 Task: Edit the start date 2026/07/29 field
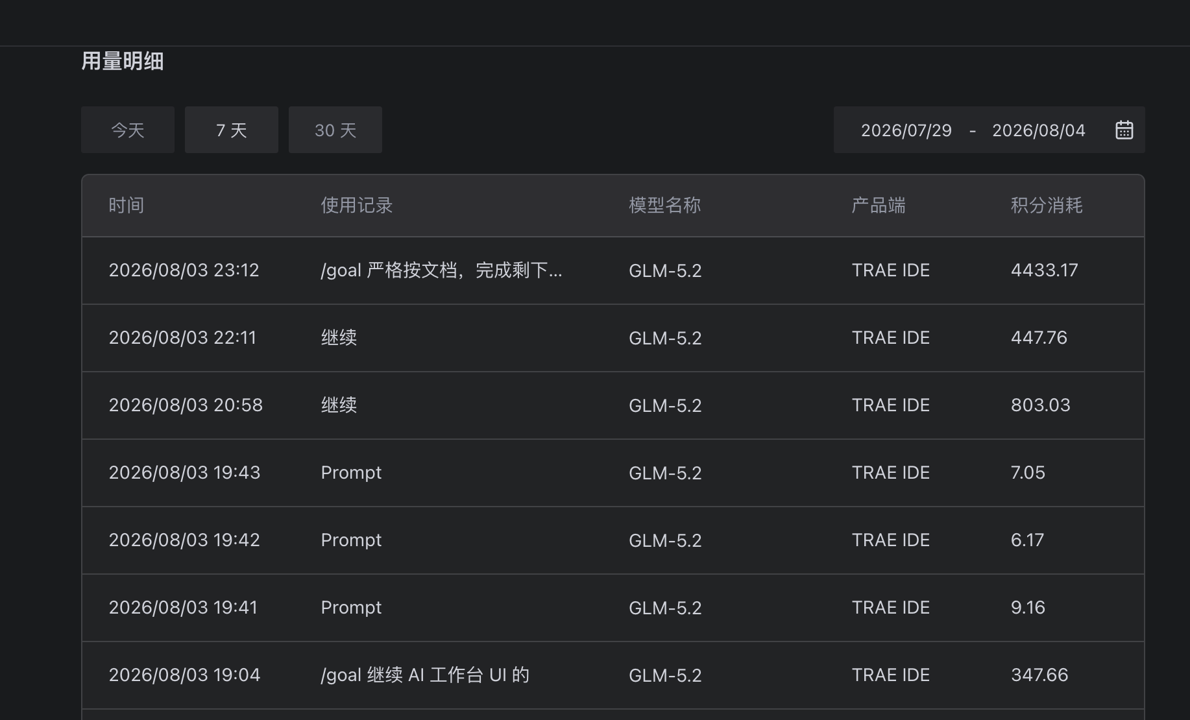(x=906, y=130)
